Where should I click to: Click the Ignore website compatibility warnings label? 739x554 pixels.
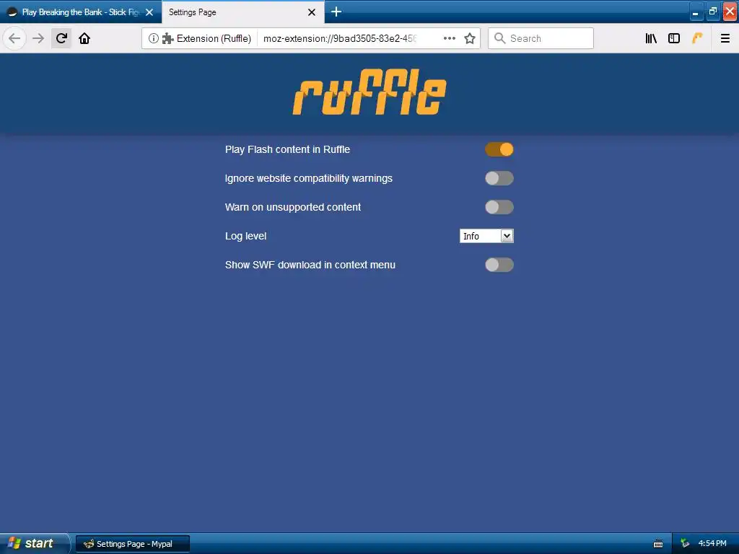(309, 178)
